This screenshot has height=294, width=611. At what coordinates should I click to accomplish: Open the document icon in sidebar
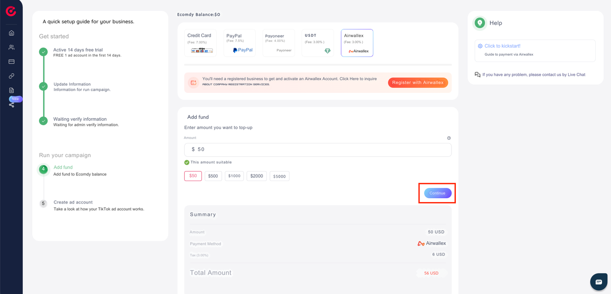pos(11,90)
